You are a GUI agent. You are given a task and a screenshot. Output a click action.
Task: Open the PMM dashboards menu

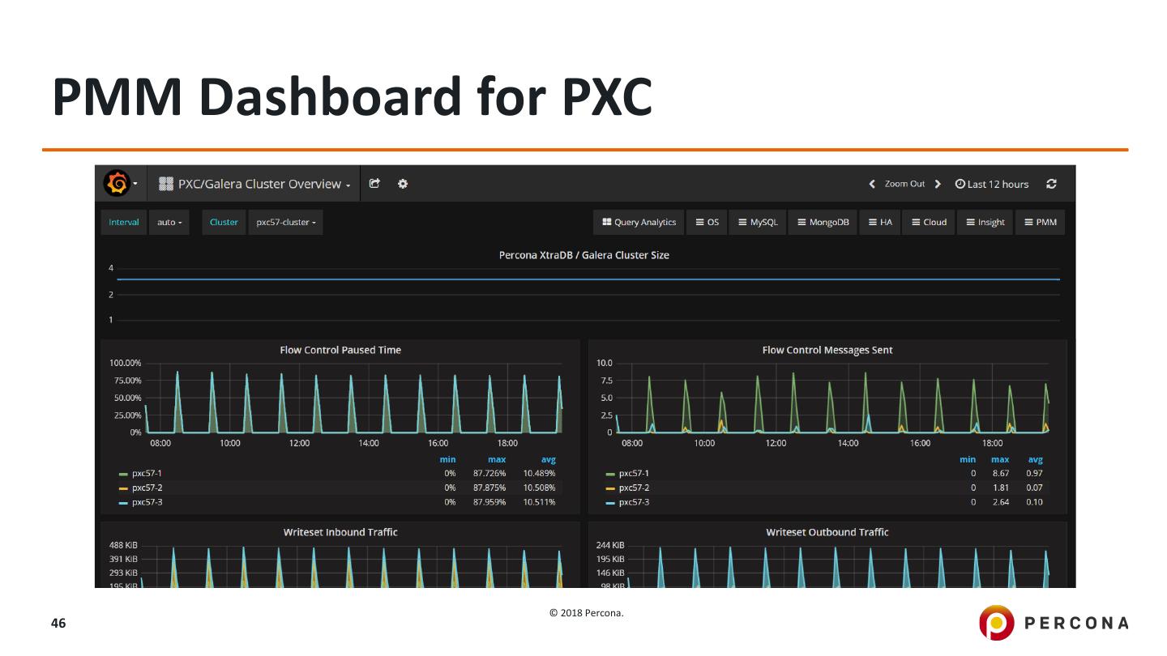(1041, 222)
